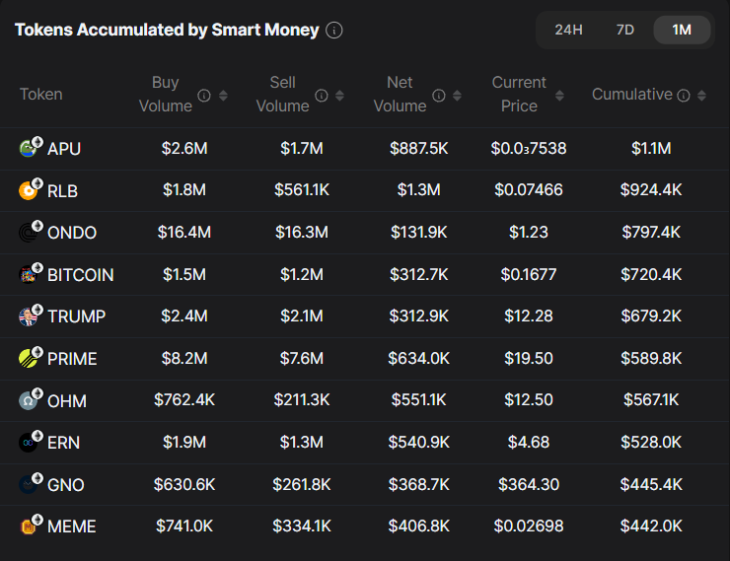Sort table by Sell Volume arrows
Viewport: 730px width, 561px height.
point(340,96)
